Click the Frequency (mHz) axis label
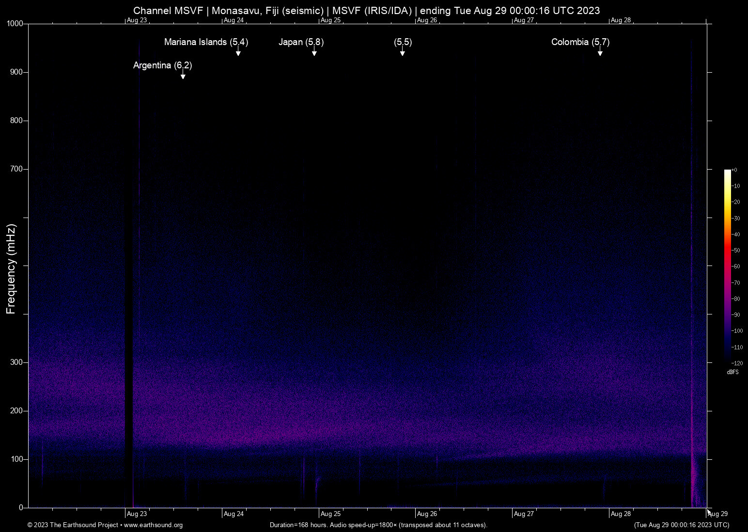The image size is (748, 532). [11, 267]
